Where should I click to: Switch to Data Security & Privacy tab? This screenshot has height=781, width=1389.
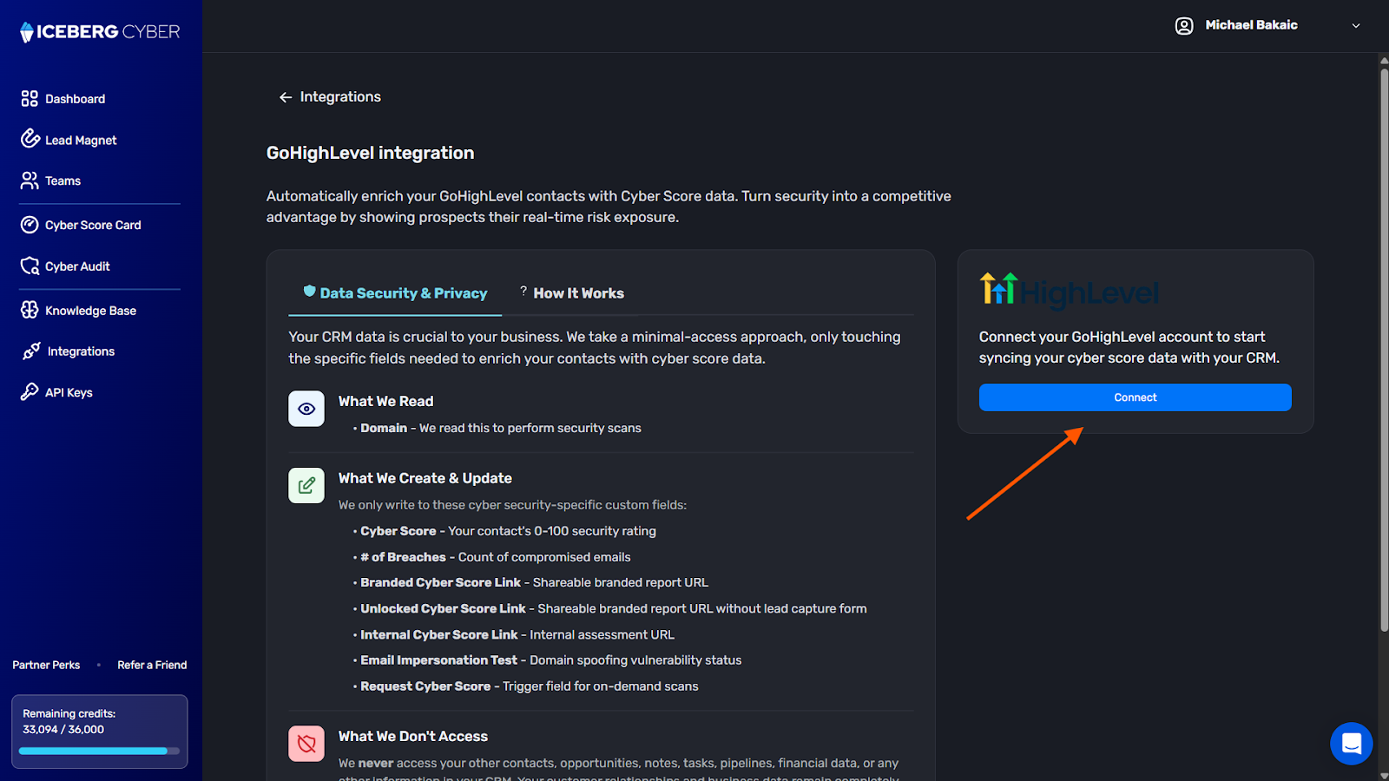point(395,293)
